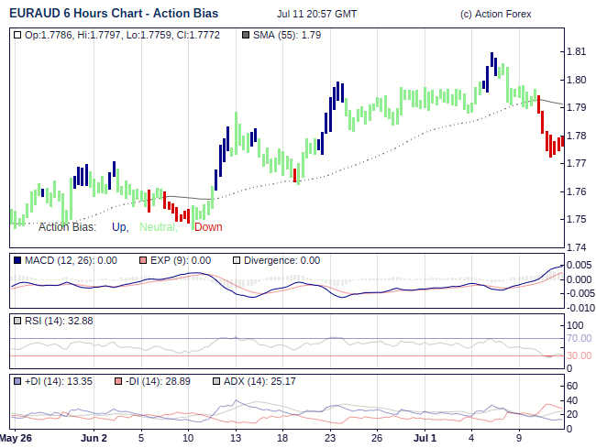Click the Jul 11 20:57 GMT timestamp
The image size is (596, 448).
316,15
